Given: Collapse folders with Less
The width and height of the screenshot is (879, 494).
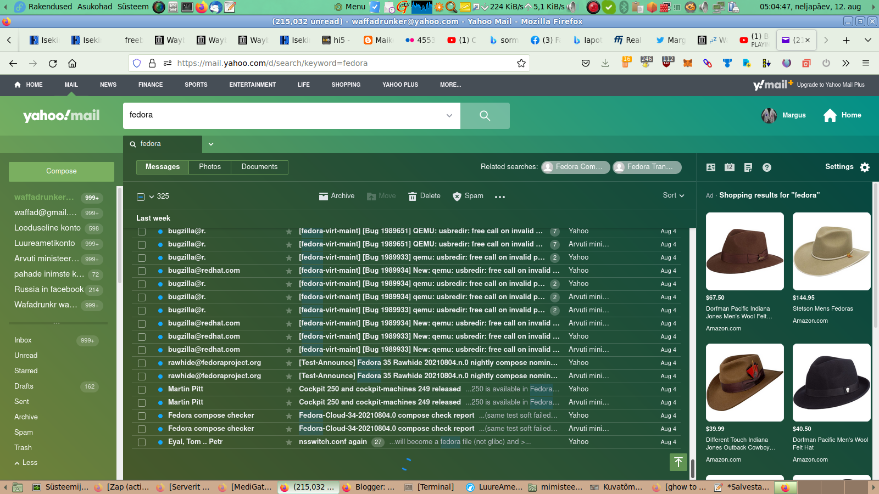Looking at the screenshot, I should (26, 463).
